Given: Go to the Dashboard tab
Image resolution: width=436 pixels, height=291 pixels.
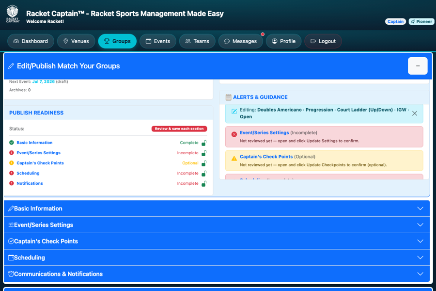Looking at the screenshot, I should pyautogui.click(x=31, y=41).
